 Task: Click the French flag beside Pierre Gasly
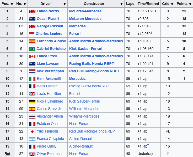[32, 146]
